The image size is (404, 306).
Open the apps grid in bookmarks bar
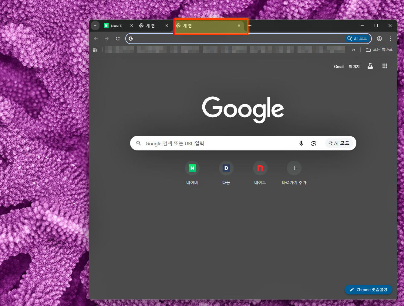[x=95, y=50]
